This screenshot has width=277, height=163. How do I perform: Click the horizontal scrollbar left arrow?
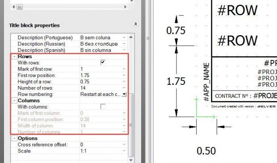[13, 7]
